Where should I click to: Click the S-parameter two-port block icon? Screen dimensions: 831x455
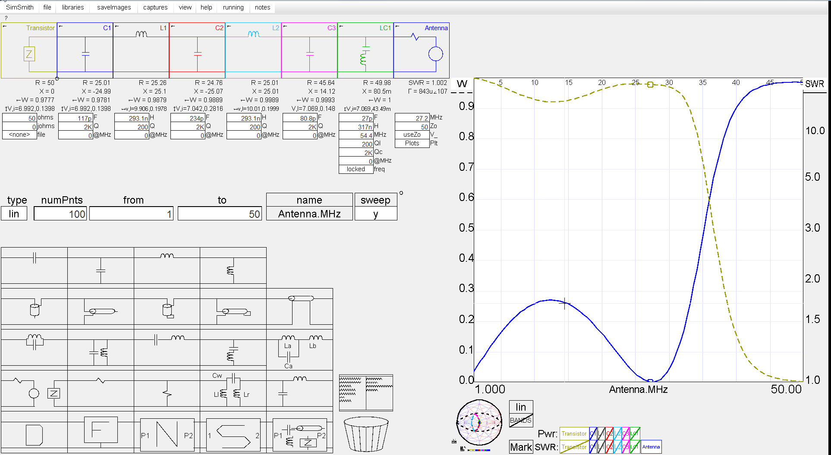coord(233,435)
